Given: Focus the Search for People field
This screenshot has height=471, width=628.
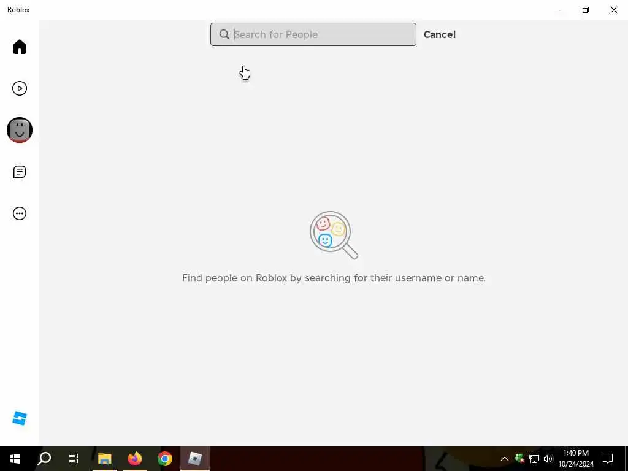Looking at the screenshot, I should click(313, 34).
